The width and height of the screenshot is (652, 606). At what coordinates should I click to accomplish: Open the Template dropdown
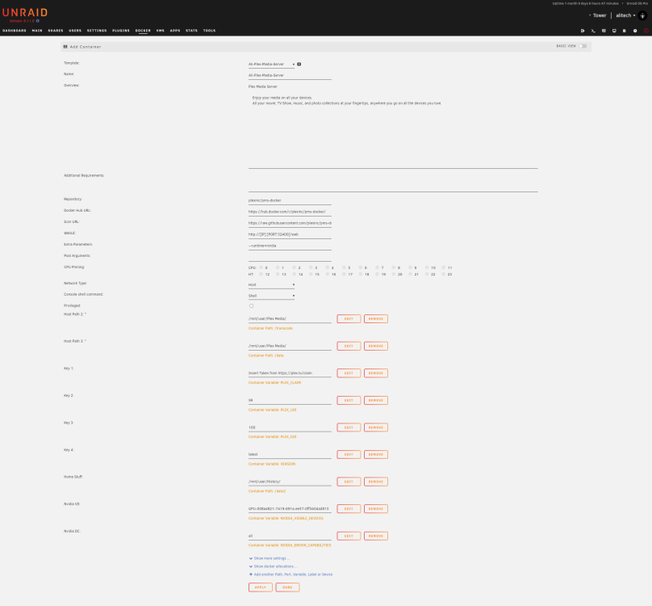(271, 64)
